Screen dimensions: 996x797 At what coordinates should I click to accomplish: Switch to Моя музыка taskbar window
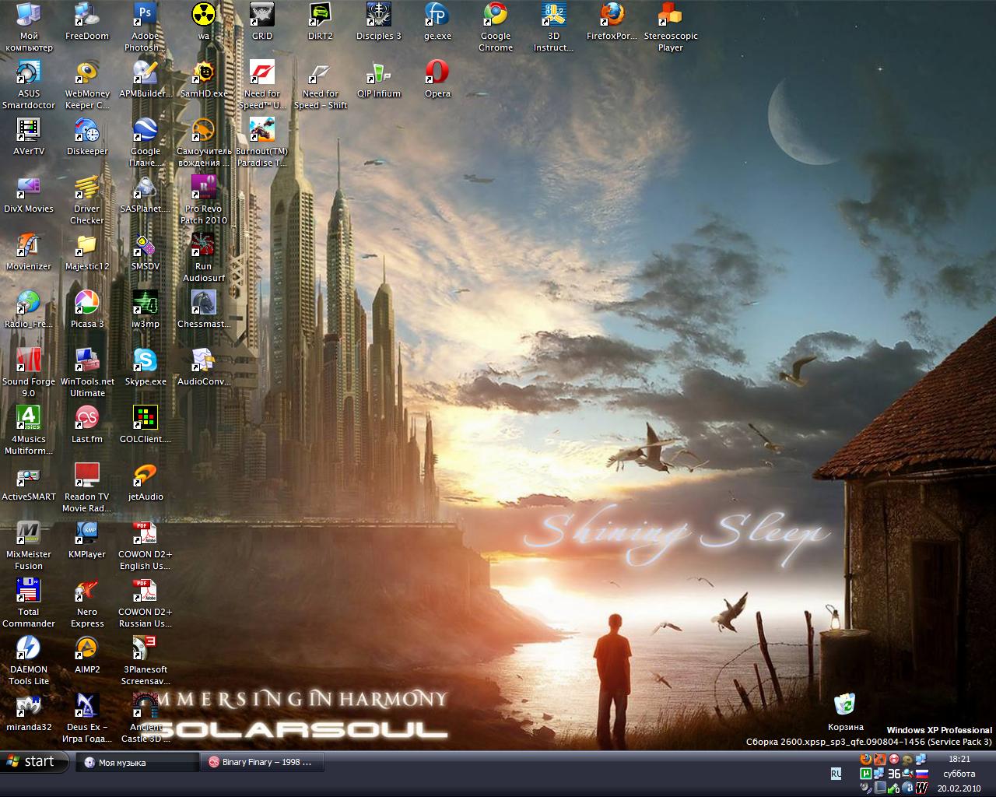[137, 763]
